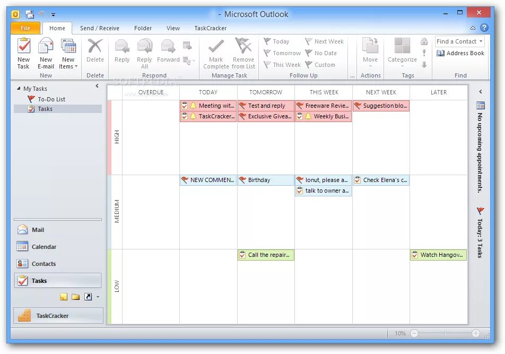Toggle completion checkbox of talk to owner task
This screenshot has width=505, height=354.
coord(300,191)
